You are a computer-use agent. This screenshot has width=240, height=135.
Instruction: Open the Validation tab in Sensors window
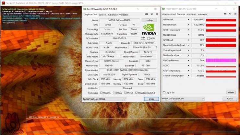pyautogui.click(x=202, y=14)
